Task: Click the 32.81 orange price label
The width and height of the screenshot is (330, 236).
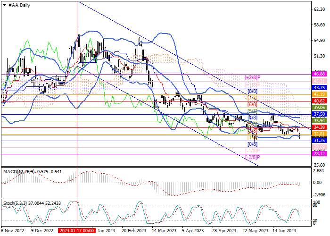Action: click(x=320, y=134)
